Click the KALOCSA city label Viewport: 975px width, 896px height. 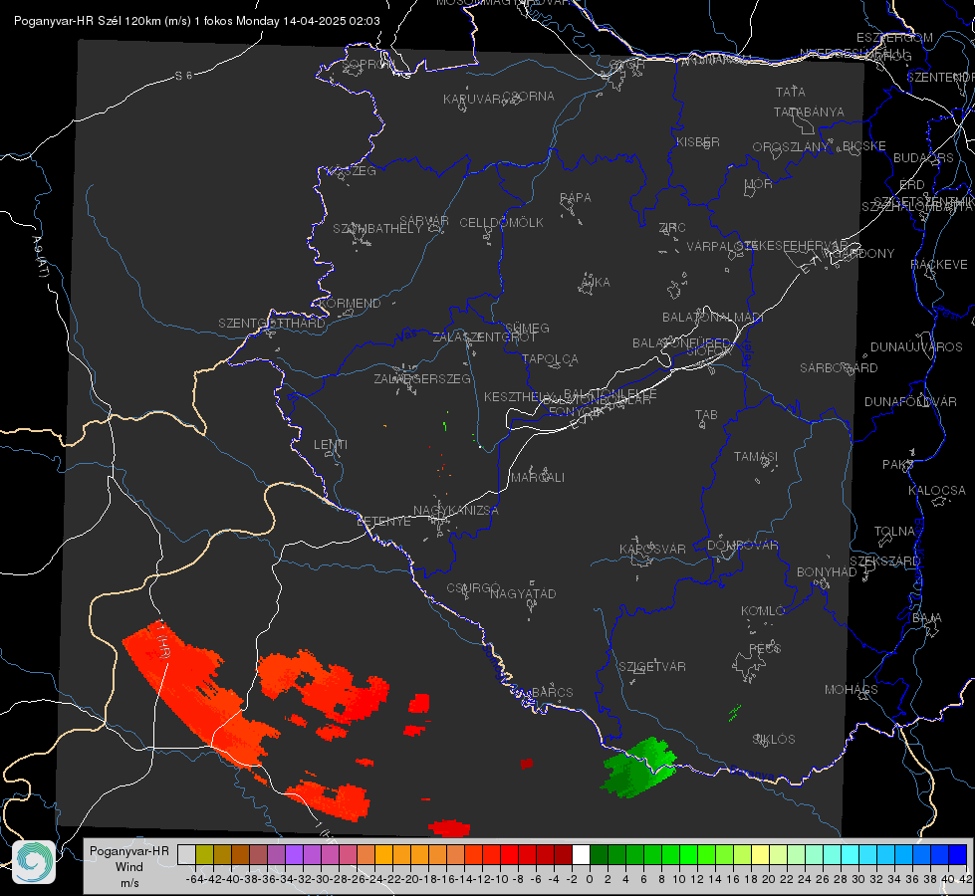pyautogui.click(x=936, y=491)
